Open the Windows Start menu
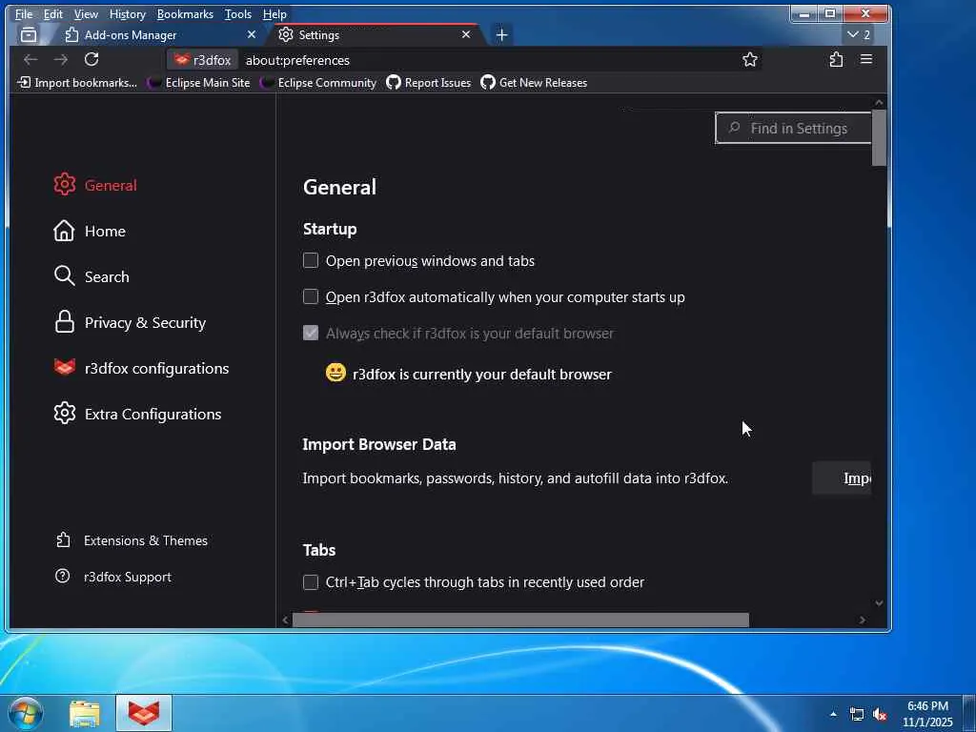 coord(24,714)
